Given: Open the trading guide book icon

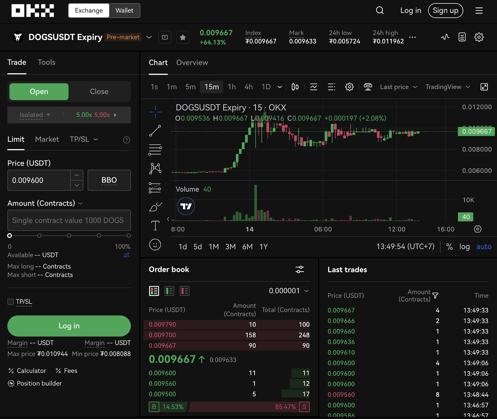Looking at the screenshot, I should tap(165, 37).
